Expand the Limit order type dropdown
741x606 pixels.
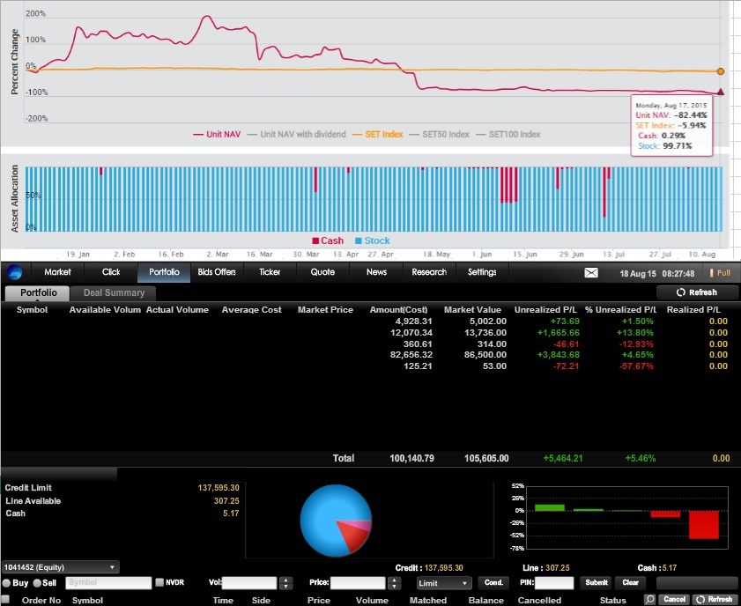pos(444,583)
